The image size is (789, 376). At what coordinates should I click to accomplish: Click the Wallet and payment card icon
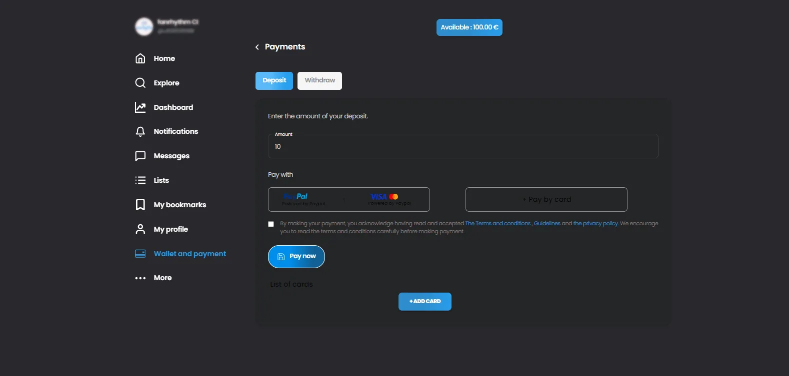coord(140,254)
